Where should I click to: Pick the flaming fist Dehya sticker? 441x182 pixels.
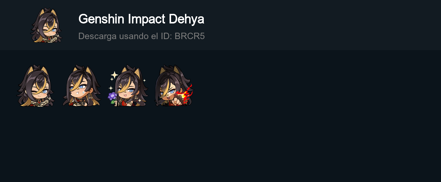pyautogui.click(x=174, y=85)
